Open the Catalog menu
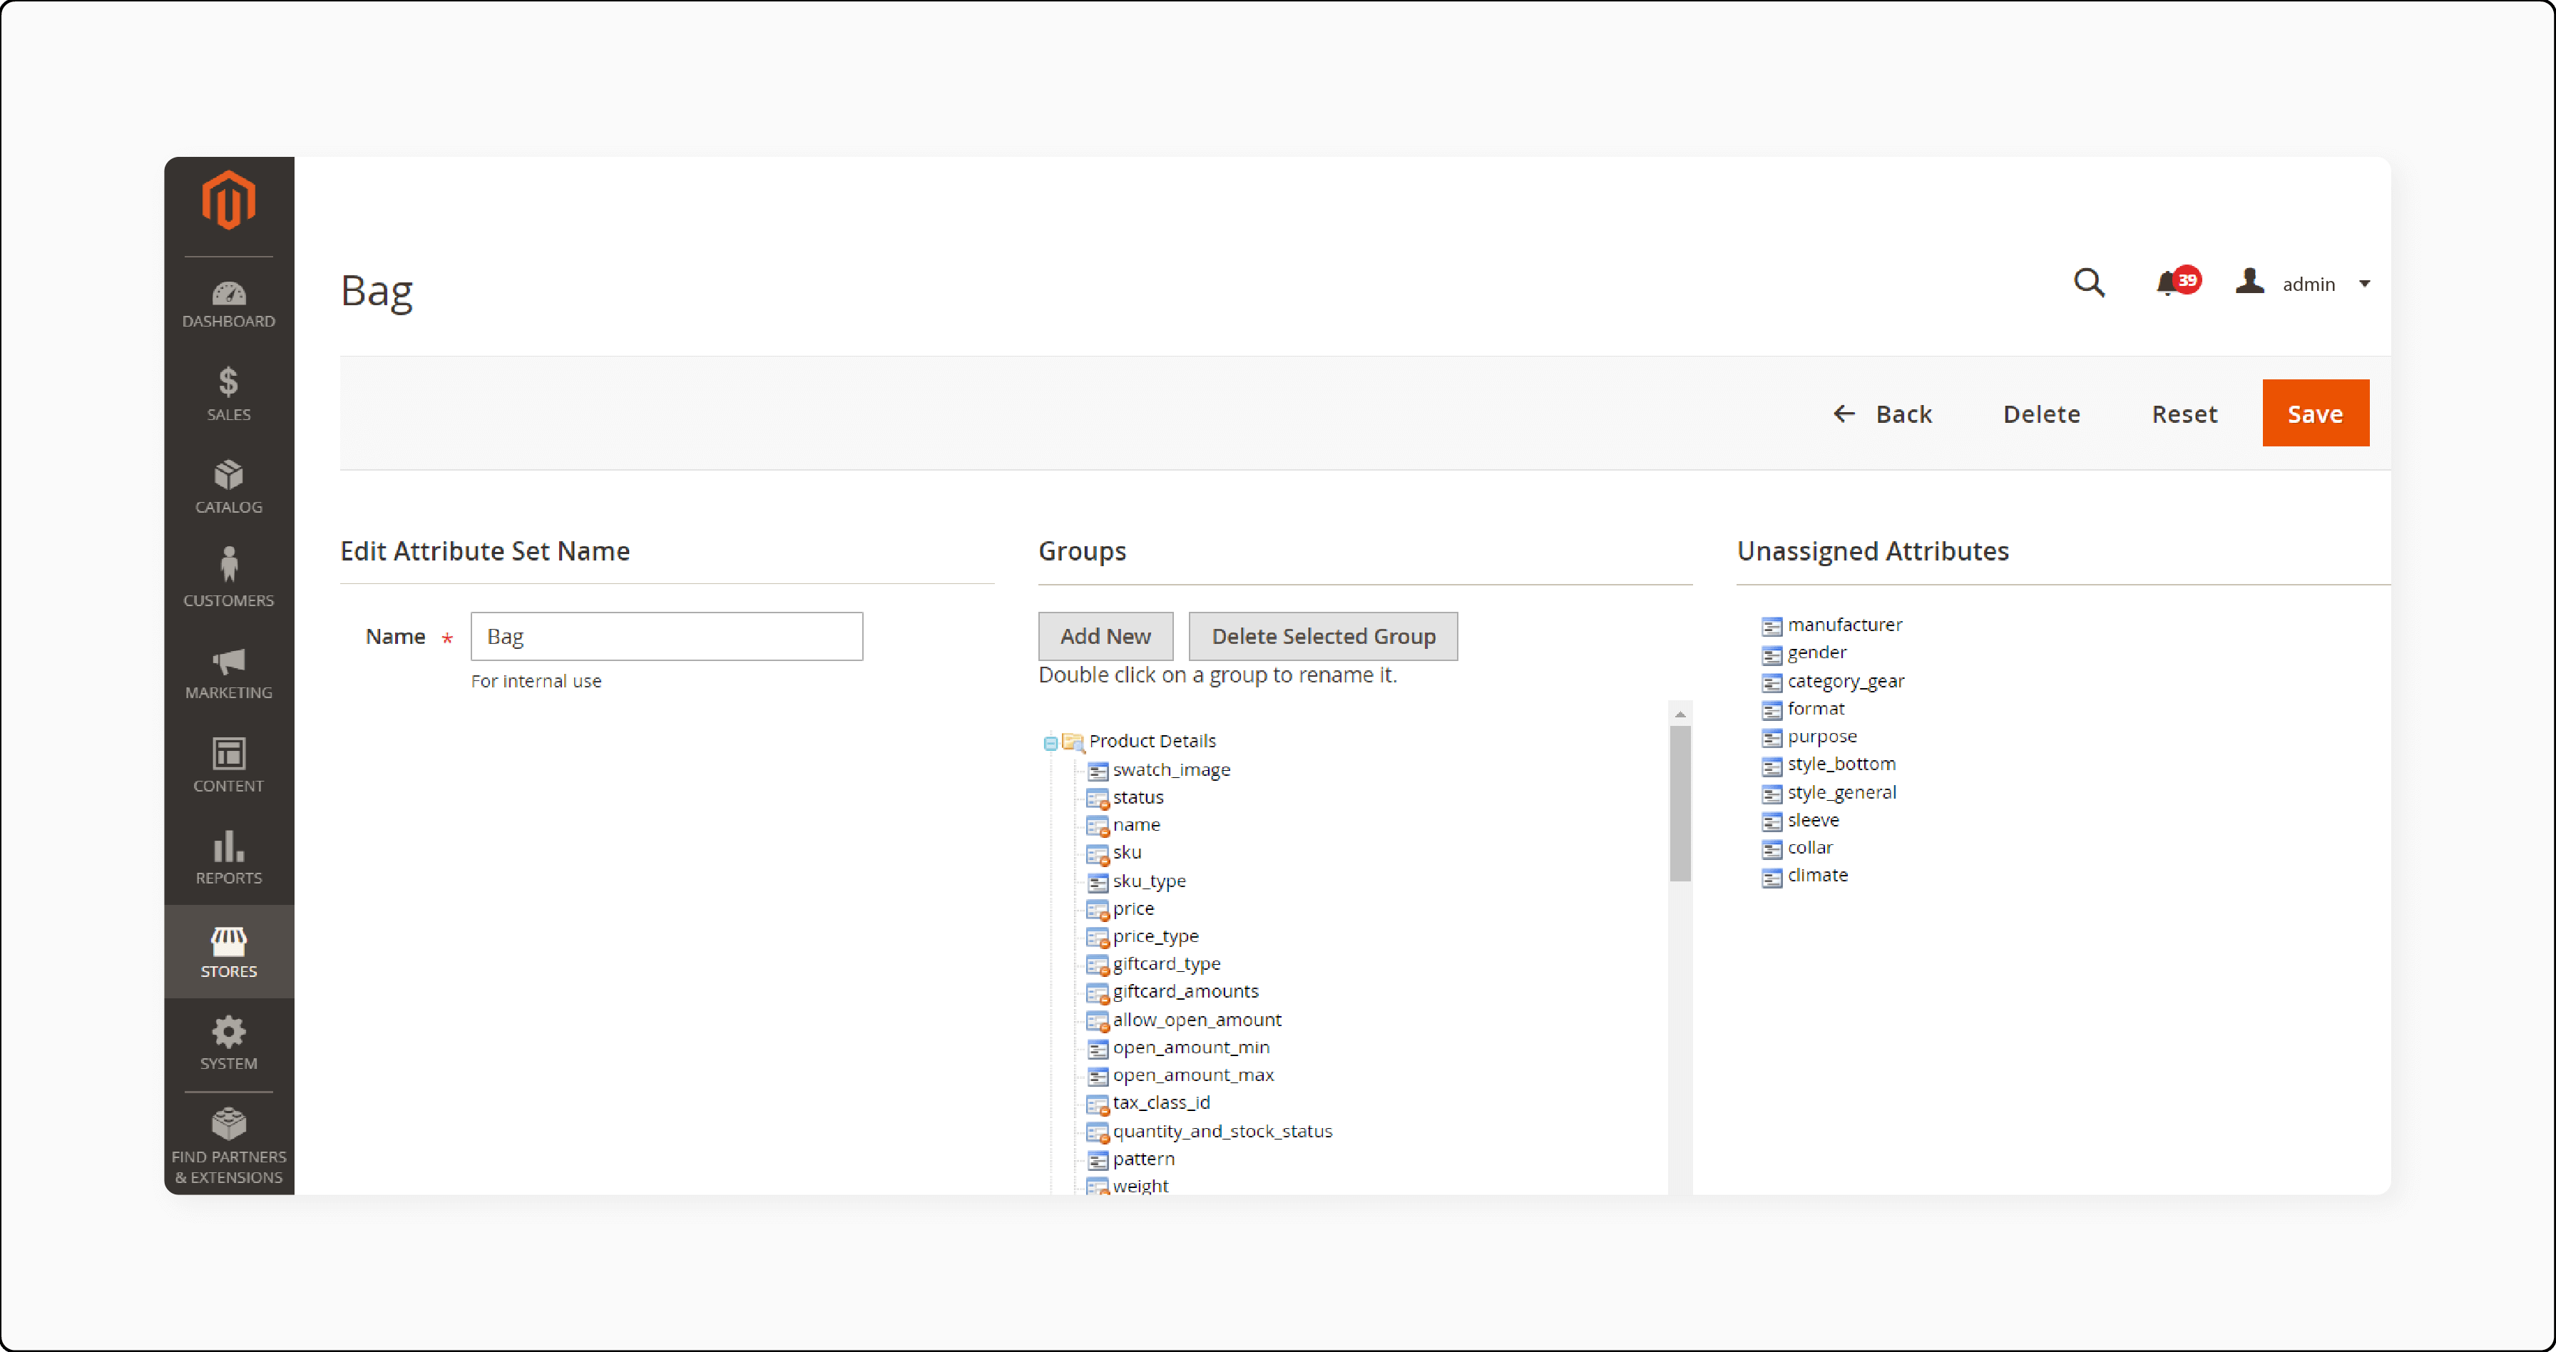 pyautogui.click(x=228, y=487)
